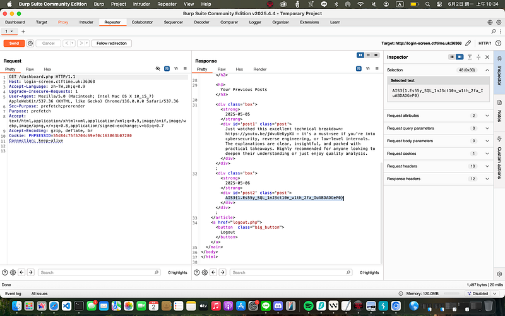Switch response view to Render
505x316 pixels.
[x=260, y=69]
